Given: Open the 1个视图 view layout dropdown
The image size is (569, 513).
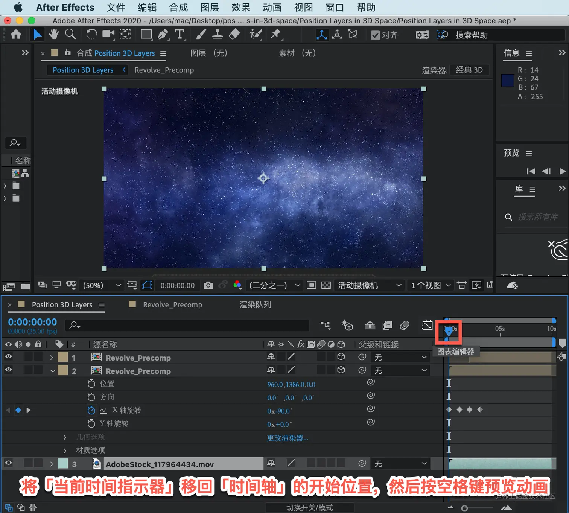Looking at the screenshot, I should pos(430,285).
